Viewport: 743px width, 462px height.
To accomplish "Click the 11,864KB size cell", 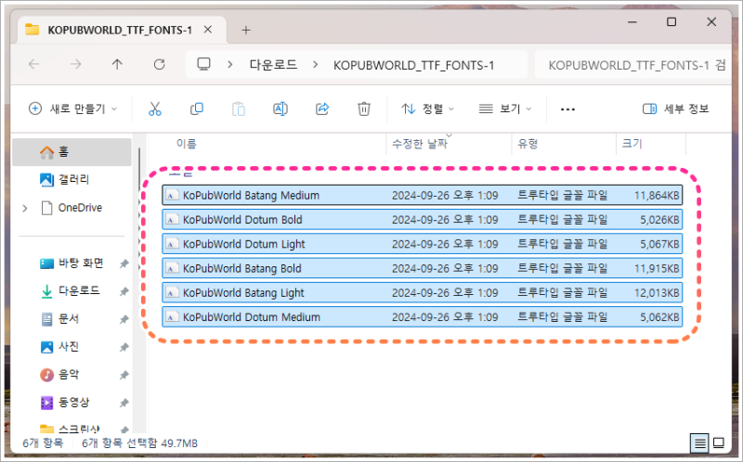I will 657,195.
